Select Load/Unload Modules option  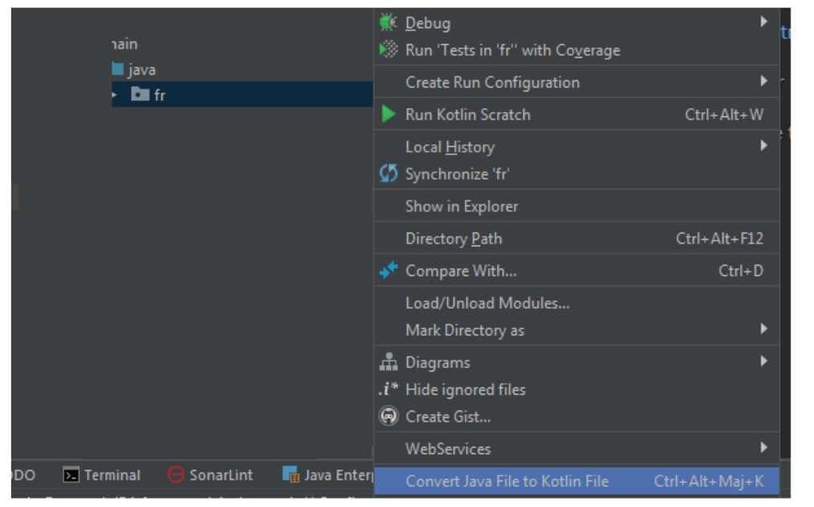click(x=487, y=303)
